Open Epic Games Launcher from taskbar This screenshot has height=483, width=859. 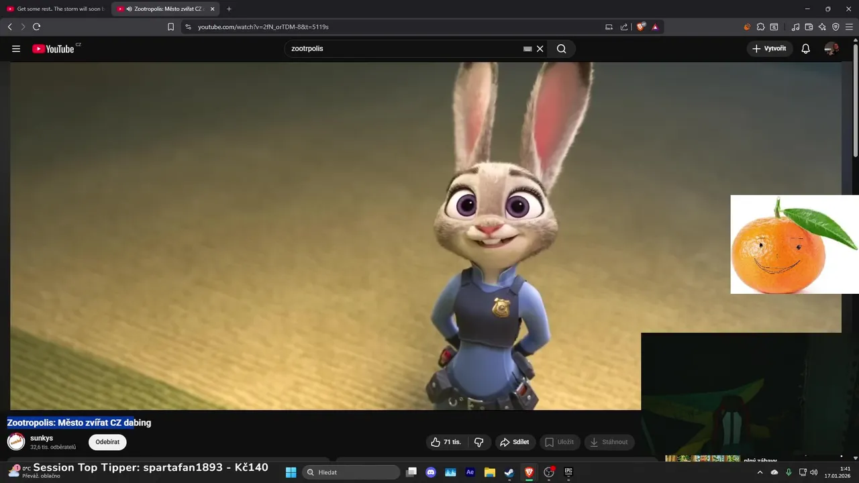(x=568, y=472)
